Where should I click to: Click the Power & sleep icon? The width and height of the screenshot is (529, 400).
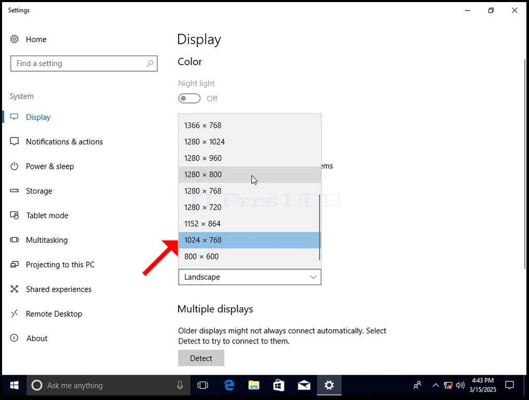[14, 166]
